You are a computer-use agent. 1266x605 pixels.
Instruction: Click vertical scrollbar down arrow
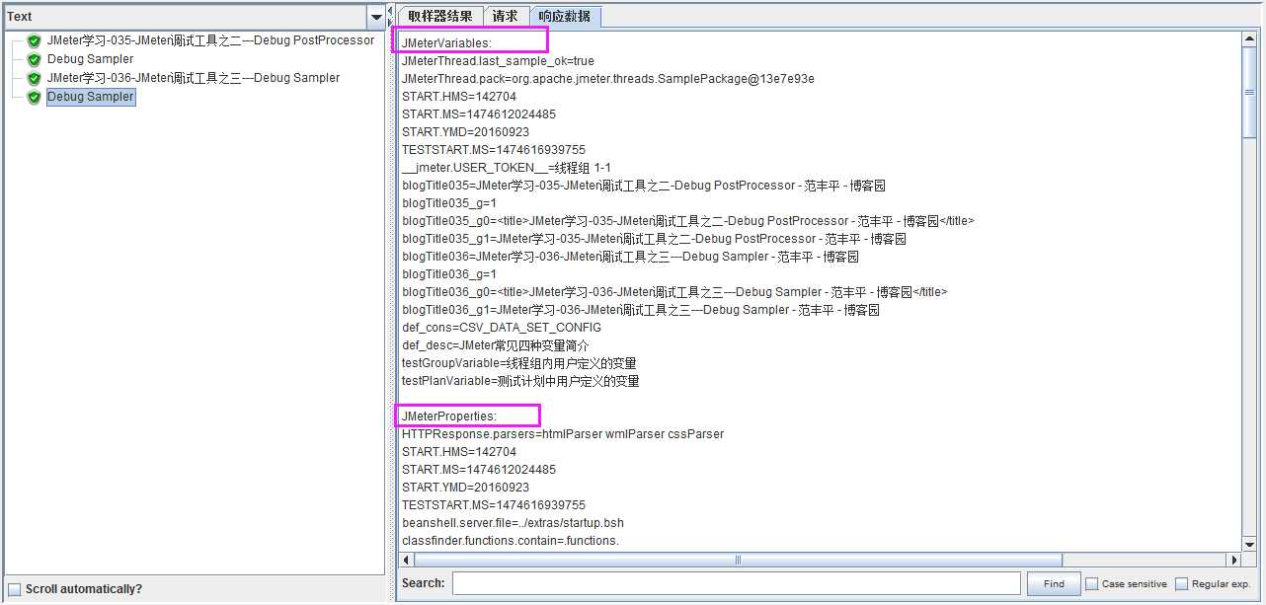[1249, 544]
